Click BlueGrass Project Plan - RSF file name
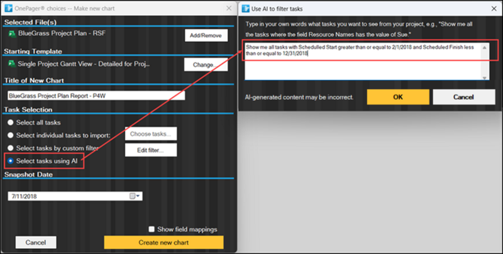This screenshot has width=503, height=254. click(62, 33)
